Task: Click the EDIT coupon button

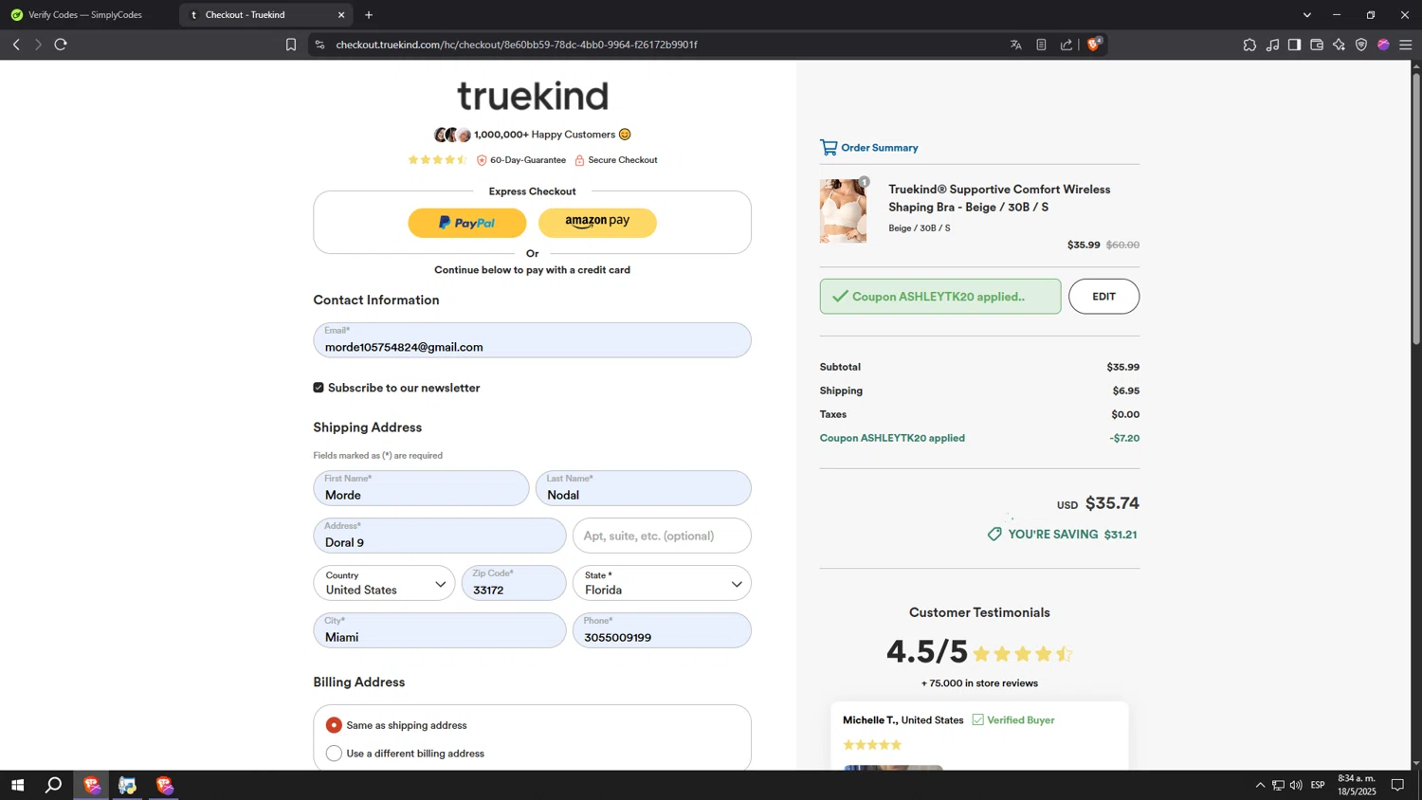Action: (1103, 297)
